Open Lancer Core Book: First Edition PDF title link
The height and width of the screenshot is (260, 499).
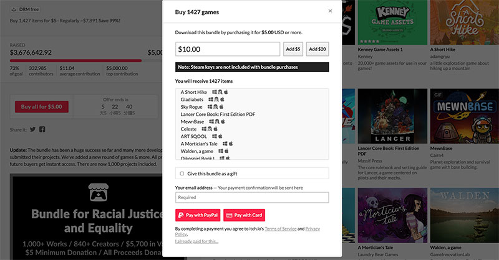coord(388,151)
